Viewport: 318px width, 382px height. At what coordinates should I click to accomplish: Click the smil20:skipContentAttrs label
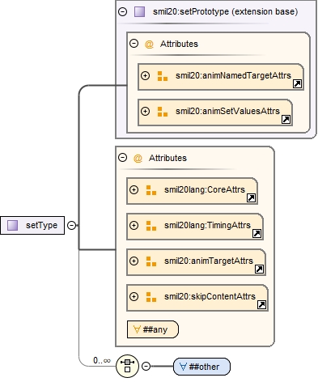pyautogui.click(x=210, y=296)
